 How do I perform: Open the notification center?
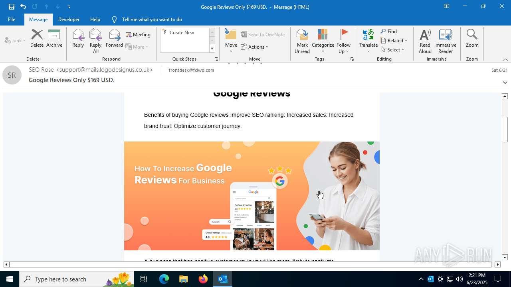(498, 279)
